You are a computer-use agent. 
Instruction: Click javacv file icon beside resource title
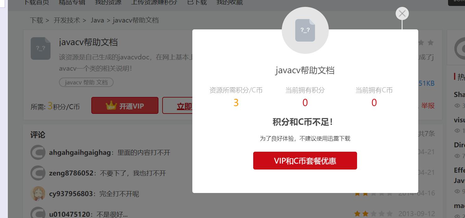click(40, 48)
